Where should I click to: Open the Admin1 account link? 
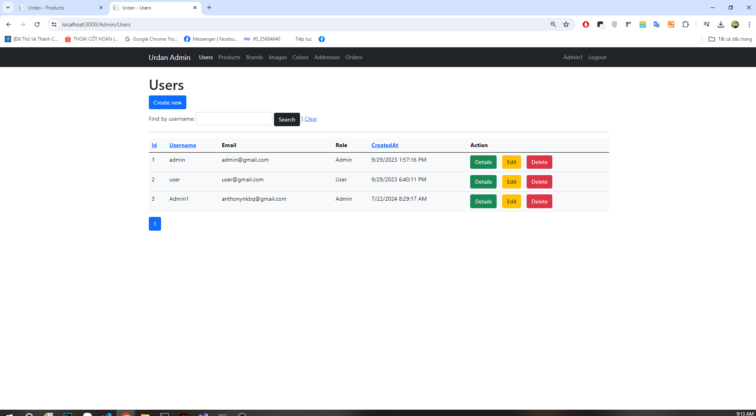[x=573, y=57]
